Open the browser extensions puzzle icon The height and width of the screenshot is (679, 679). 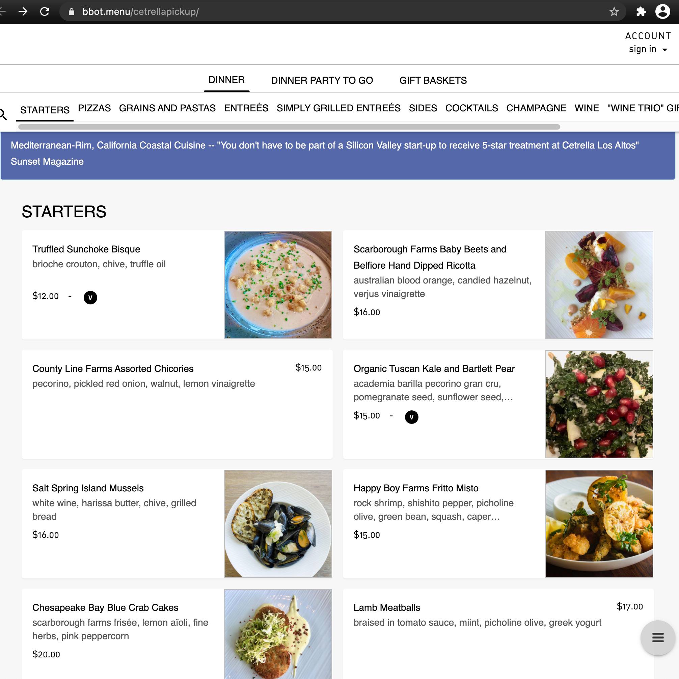[641, 11]
